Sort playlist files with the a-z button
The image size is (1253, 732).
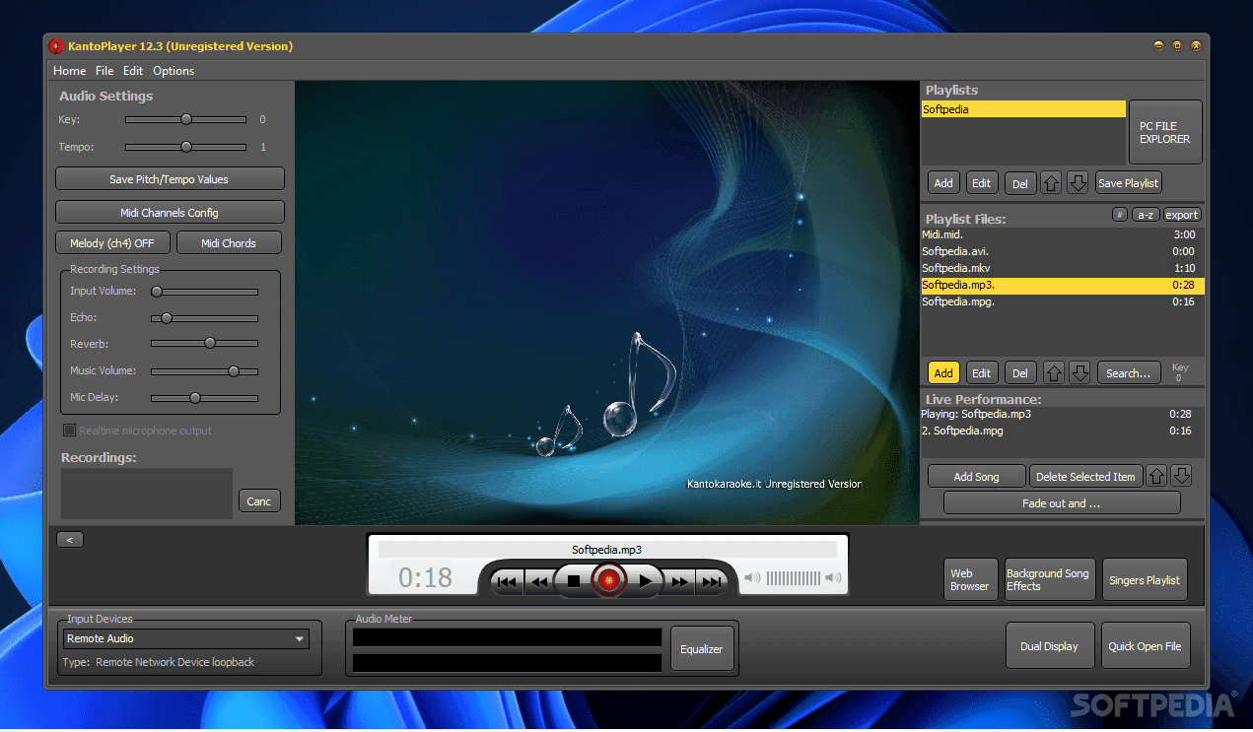(1145, 215)
